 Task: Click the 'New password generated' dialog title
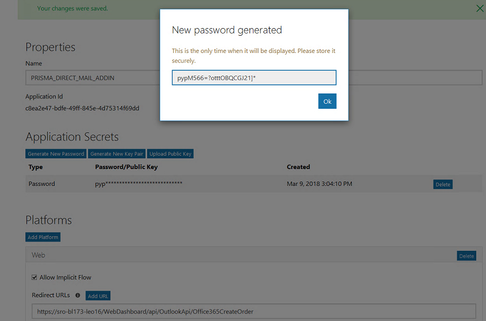coord(227,30)
